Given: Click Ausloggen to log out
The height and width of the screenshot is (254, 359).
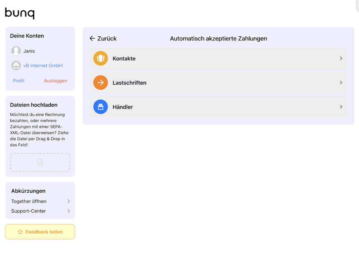Looking at the screenshot, I should (55, 81).
